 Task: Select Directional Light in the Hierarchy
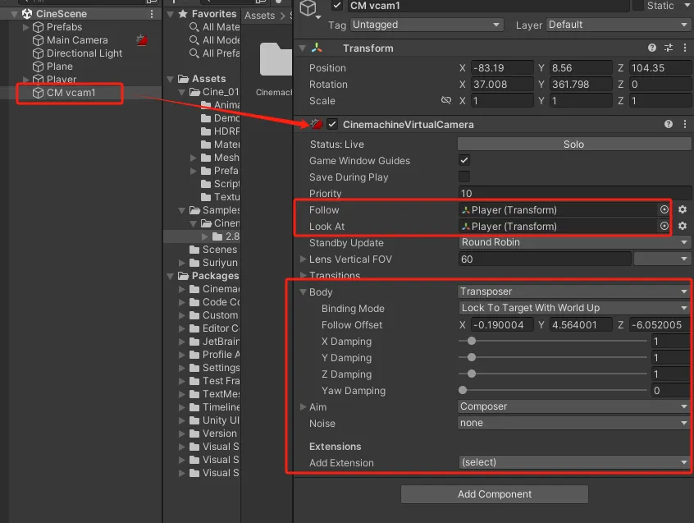coord(84,53)
